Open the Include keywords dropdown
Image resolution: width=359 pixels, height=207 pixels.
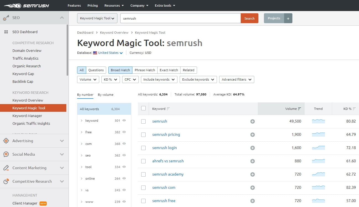[159, 79]
